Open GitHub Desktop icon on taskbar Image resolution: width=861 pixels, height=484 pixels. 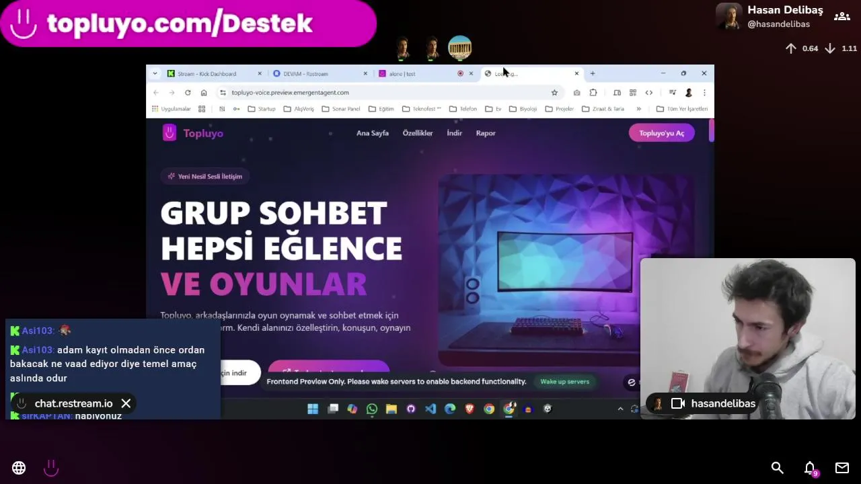411,409
